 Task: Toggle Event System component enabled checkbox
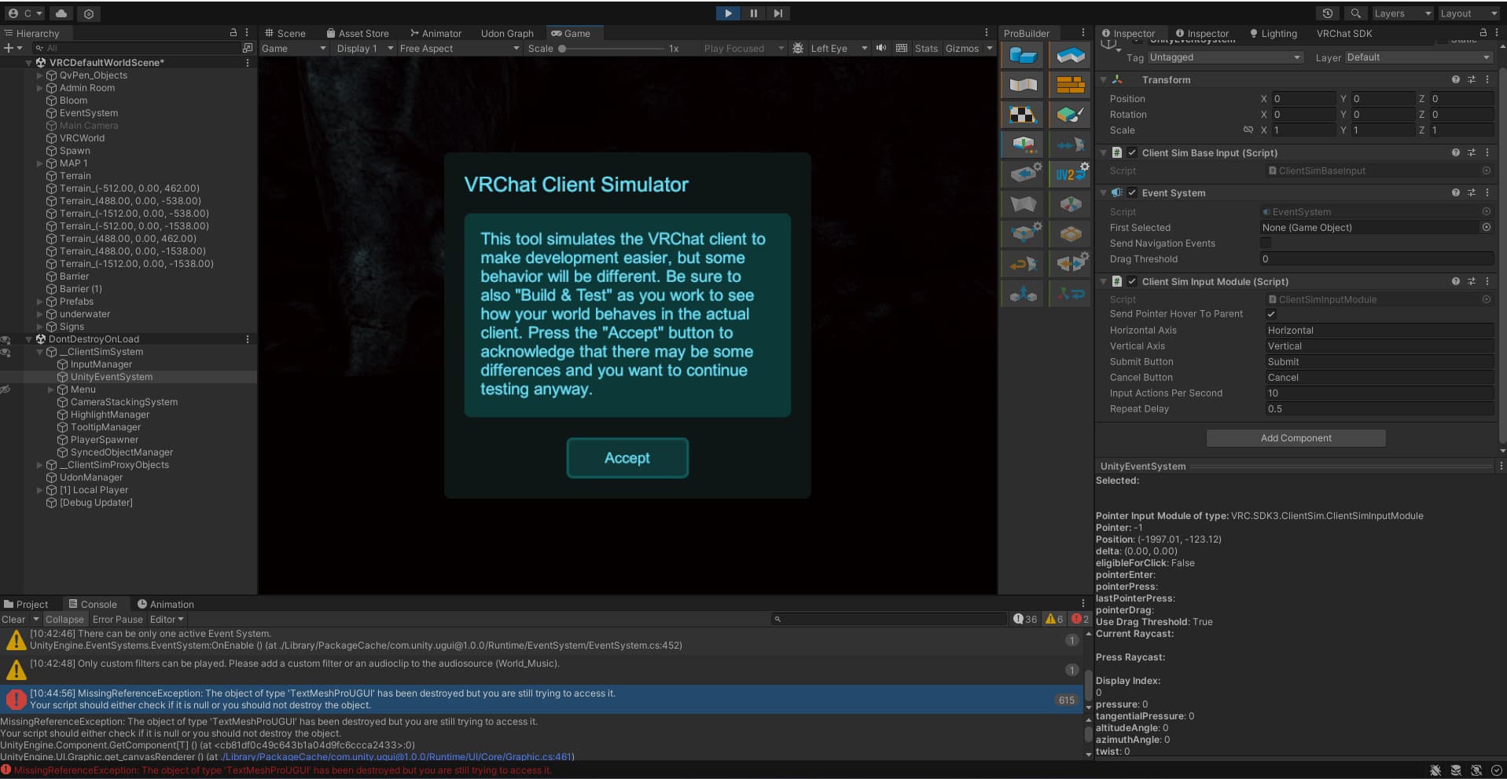coord(1132,193)
